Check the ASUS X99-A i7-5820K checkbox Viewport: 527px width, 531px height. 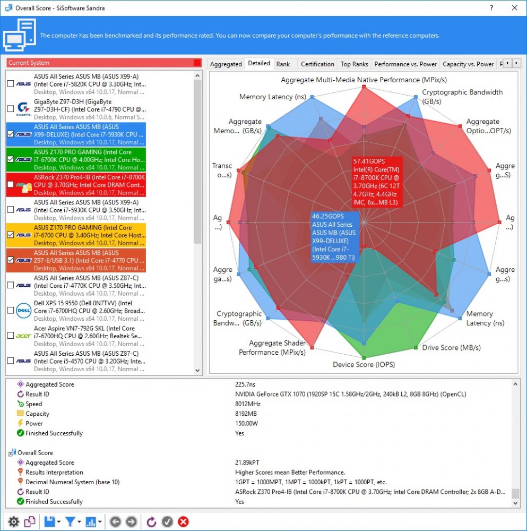11,84
